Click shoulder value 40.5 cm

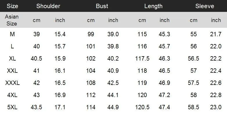36,59
